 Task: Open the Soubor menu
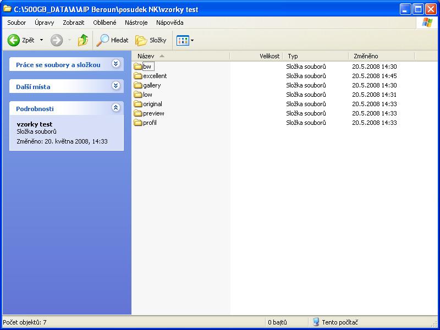coord(16,23)
